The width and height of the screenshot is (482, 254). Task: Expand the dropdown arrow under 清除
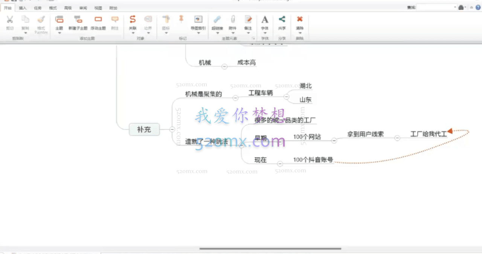pyautogui.click(x=300, y=33)
